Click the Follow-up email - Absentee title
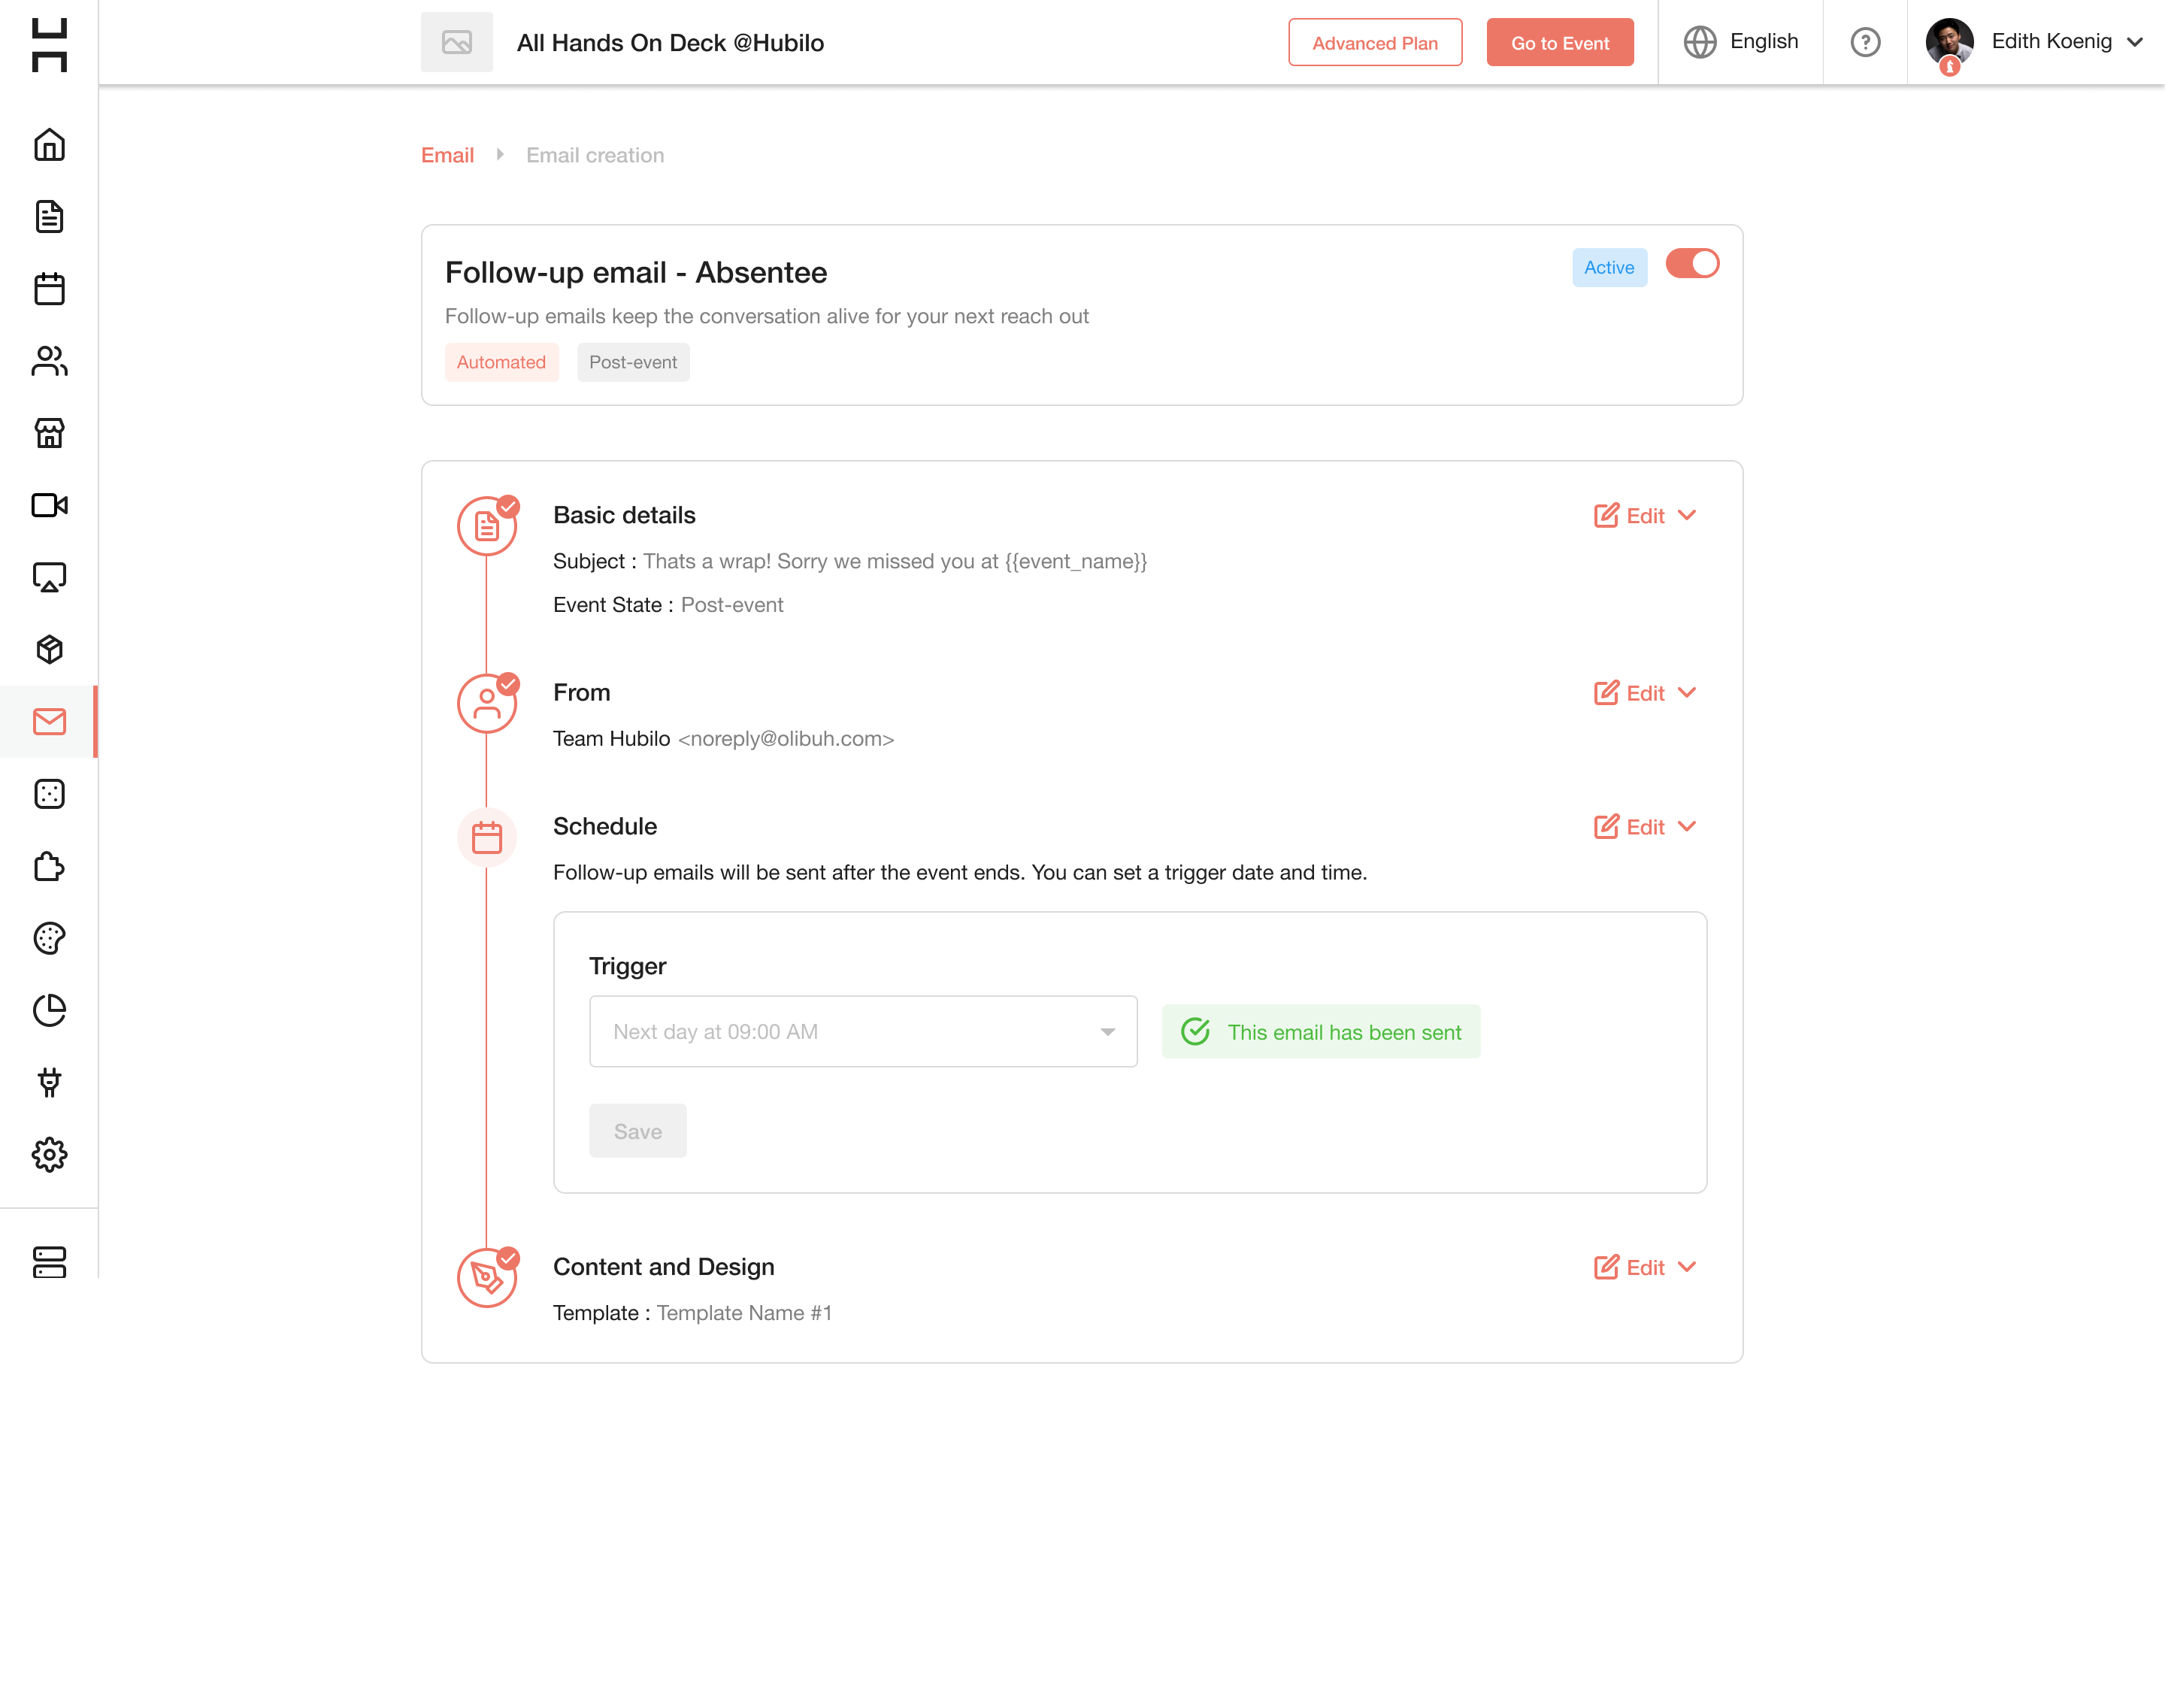Screen dimensions: 2165x1708 [x=636, y=272]
